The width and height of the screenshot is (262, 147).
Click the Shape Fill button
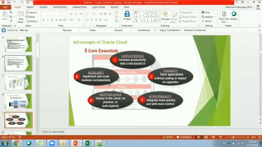click(185, 13)
